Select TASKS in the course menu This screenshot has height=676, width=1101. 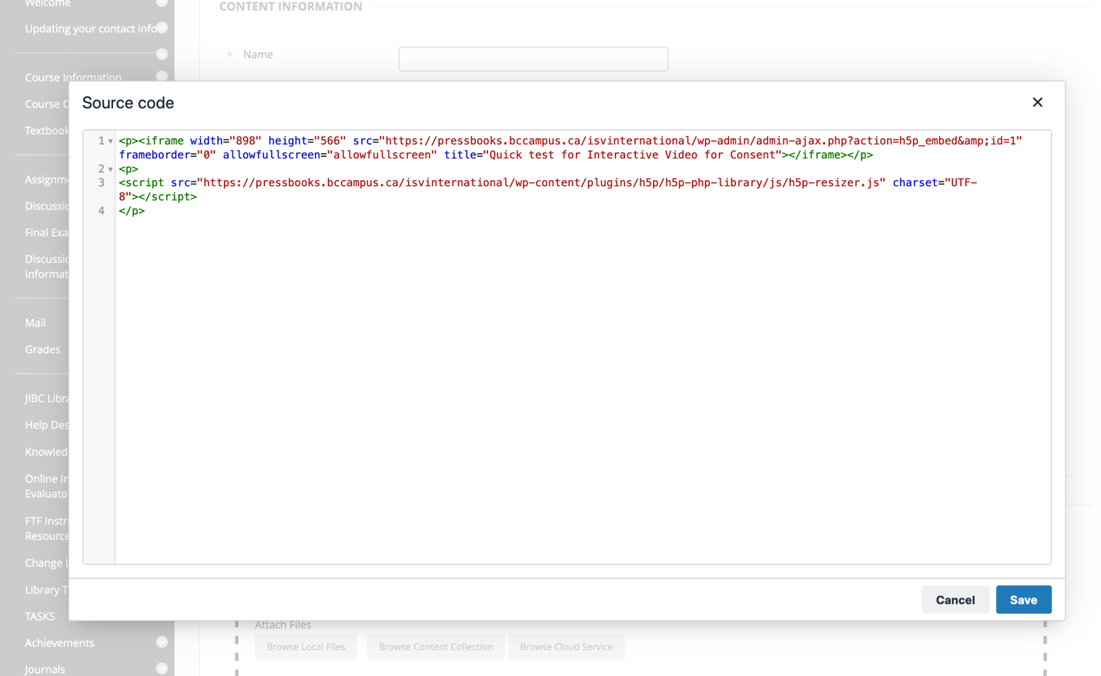tap(40, 616)
